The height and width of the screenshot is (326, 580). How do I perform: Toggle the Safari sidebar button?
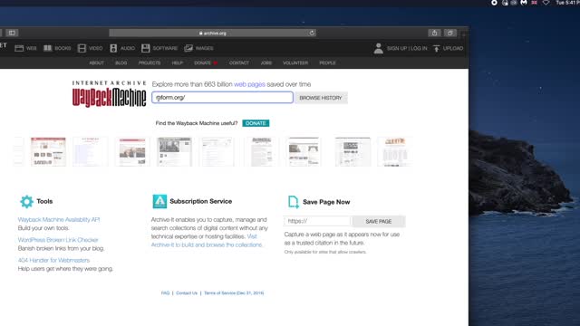(12, 33)
